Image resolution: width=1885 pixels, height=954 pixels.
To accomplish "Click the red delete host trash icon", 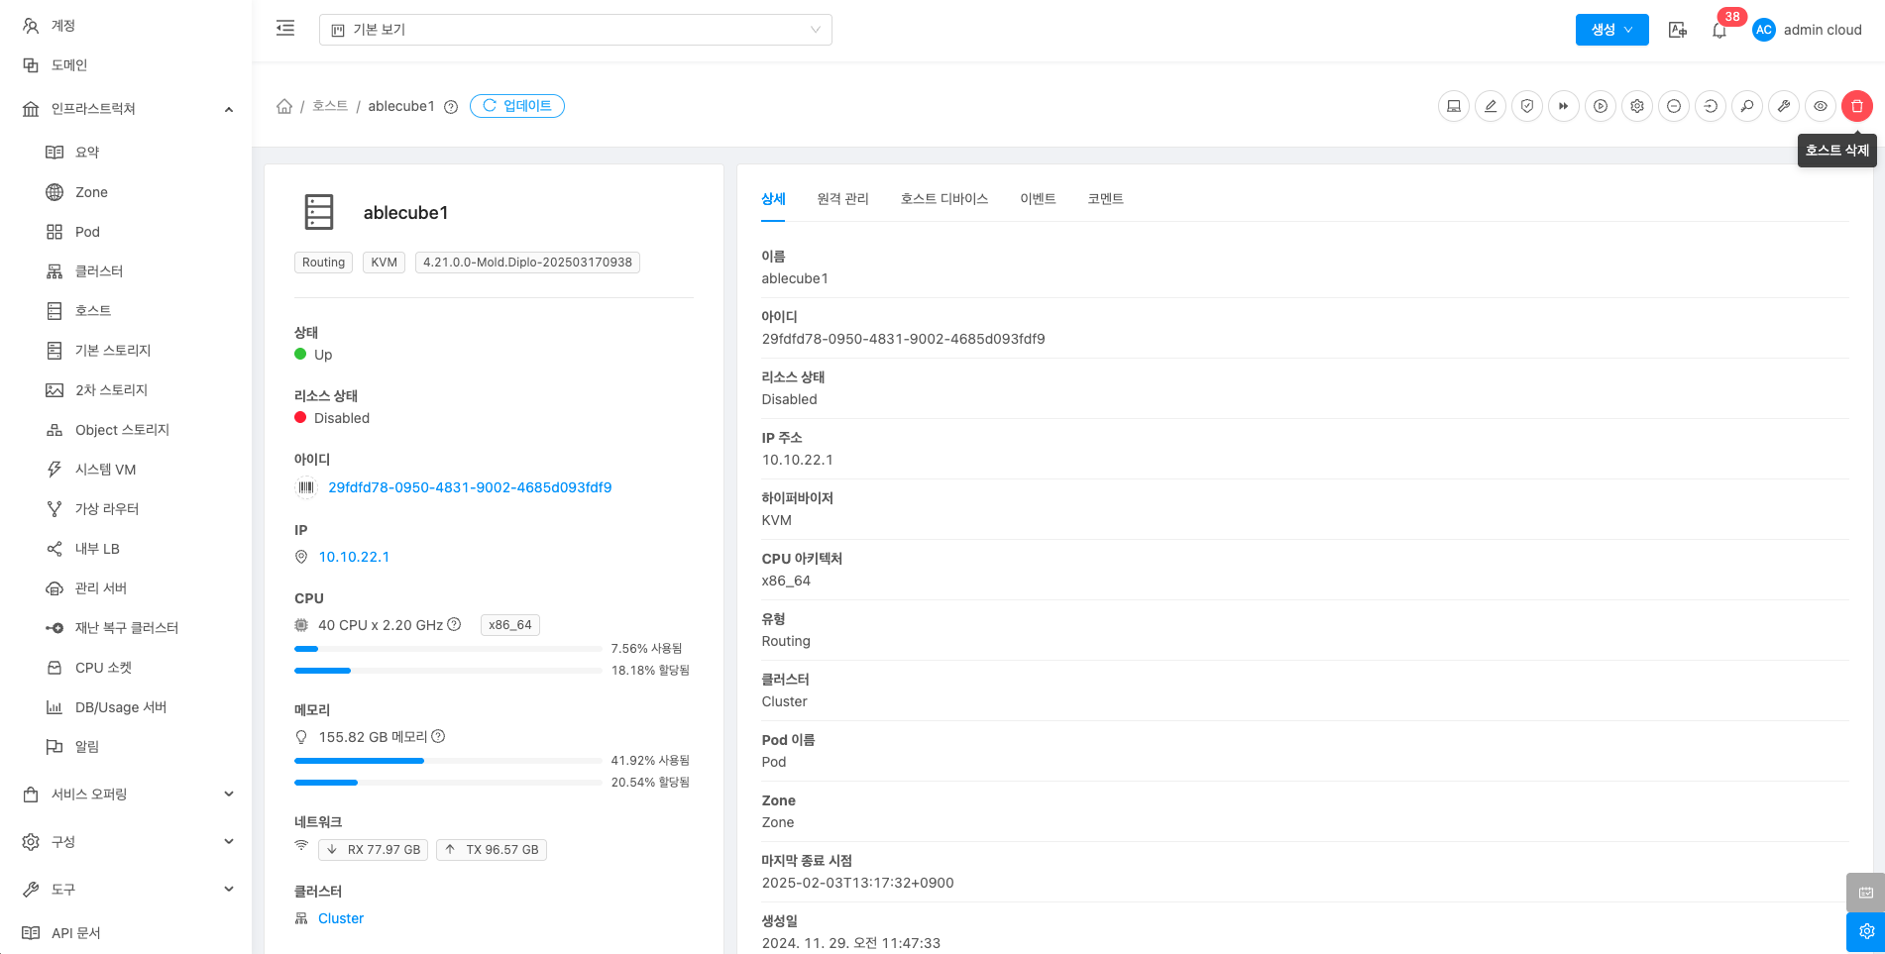I will pos(1856,106).
